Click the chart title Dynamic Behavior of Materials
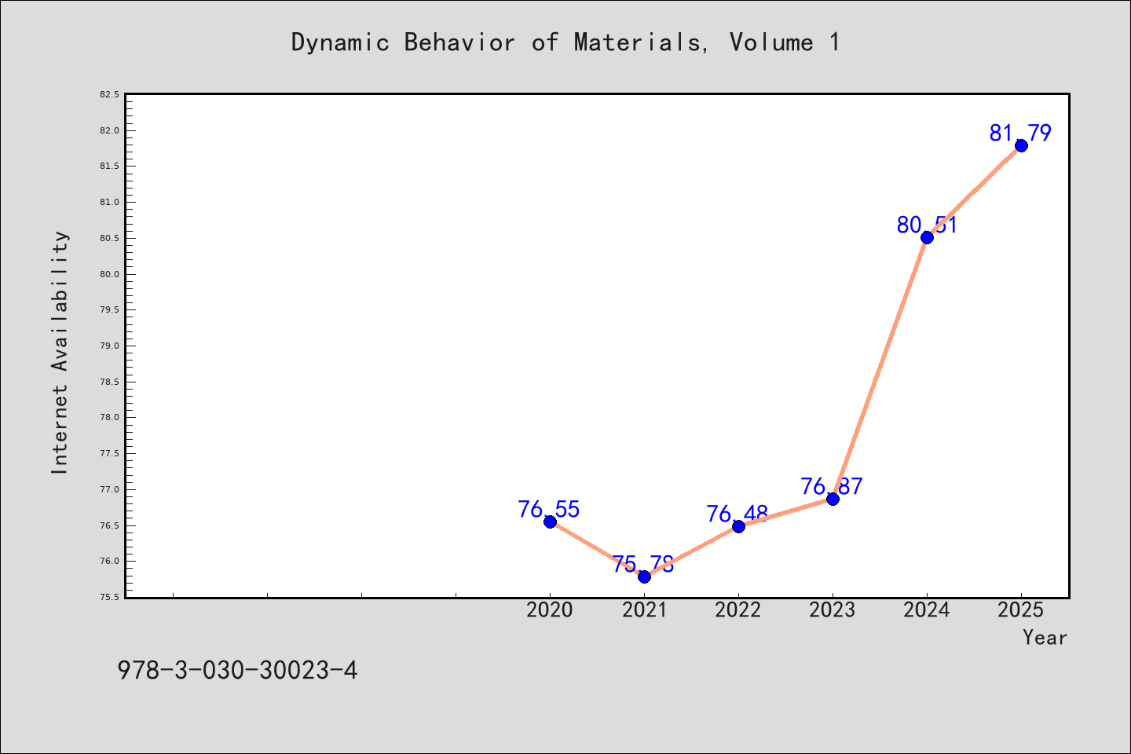This screenshot has width=1131, height=754. click(565, 42)
